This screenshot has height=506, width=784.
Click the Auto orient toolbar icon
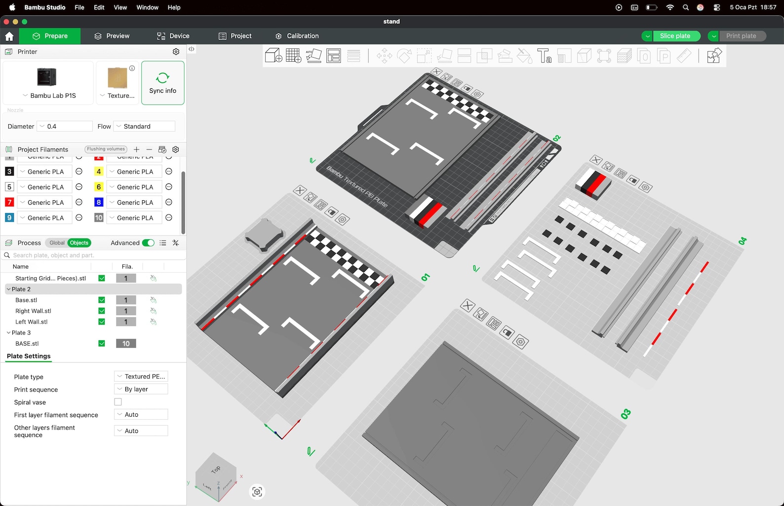[x=314, y=56]
